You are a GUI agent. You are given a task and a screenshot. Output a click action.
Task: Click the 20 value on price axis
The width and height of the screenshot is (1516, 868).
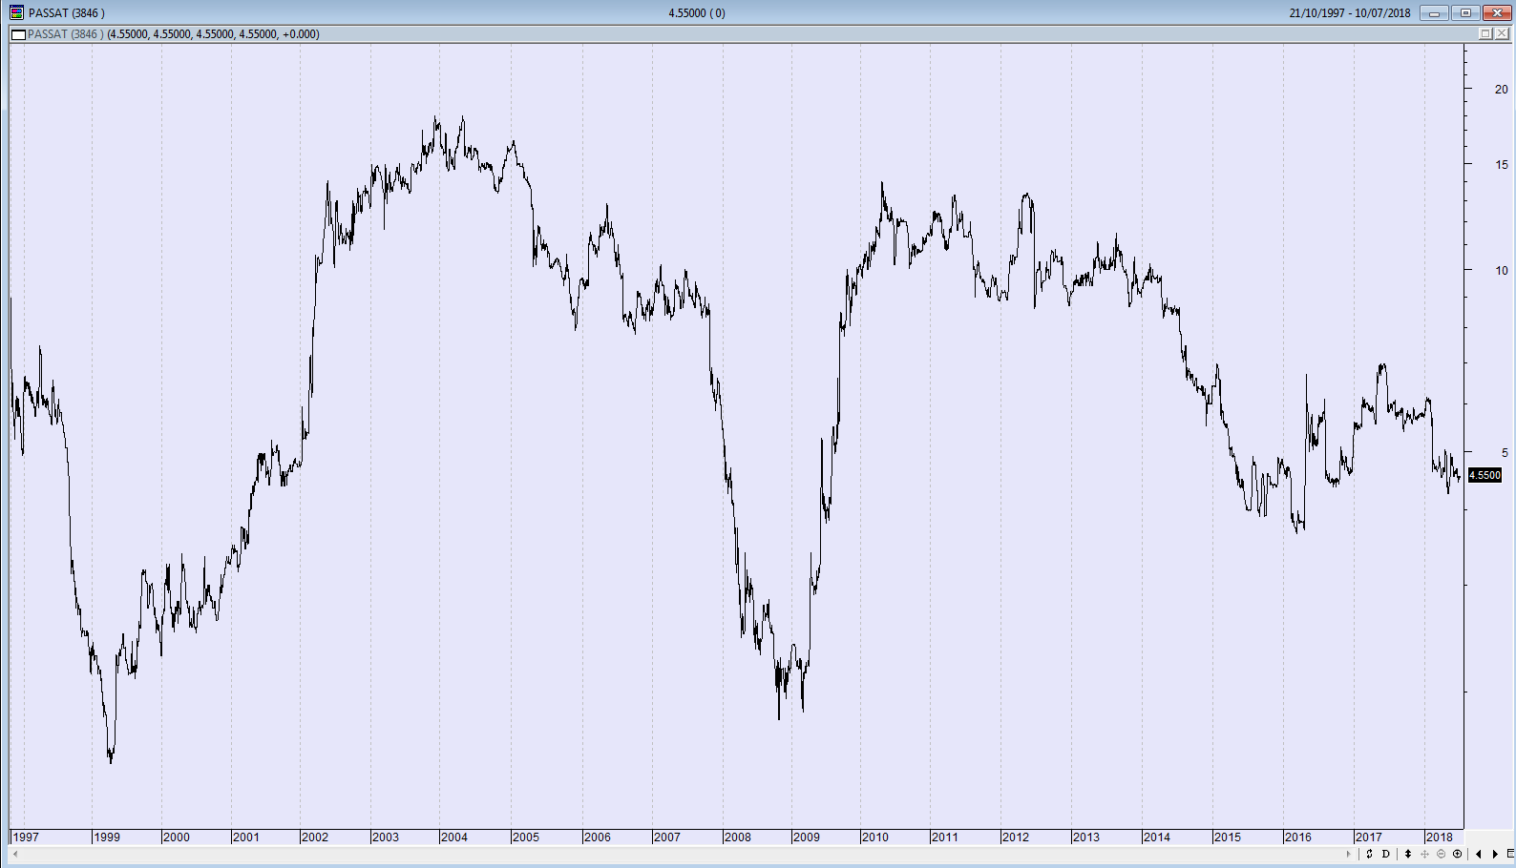(1501, 89)
